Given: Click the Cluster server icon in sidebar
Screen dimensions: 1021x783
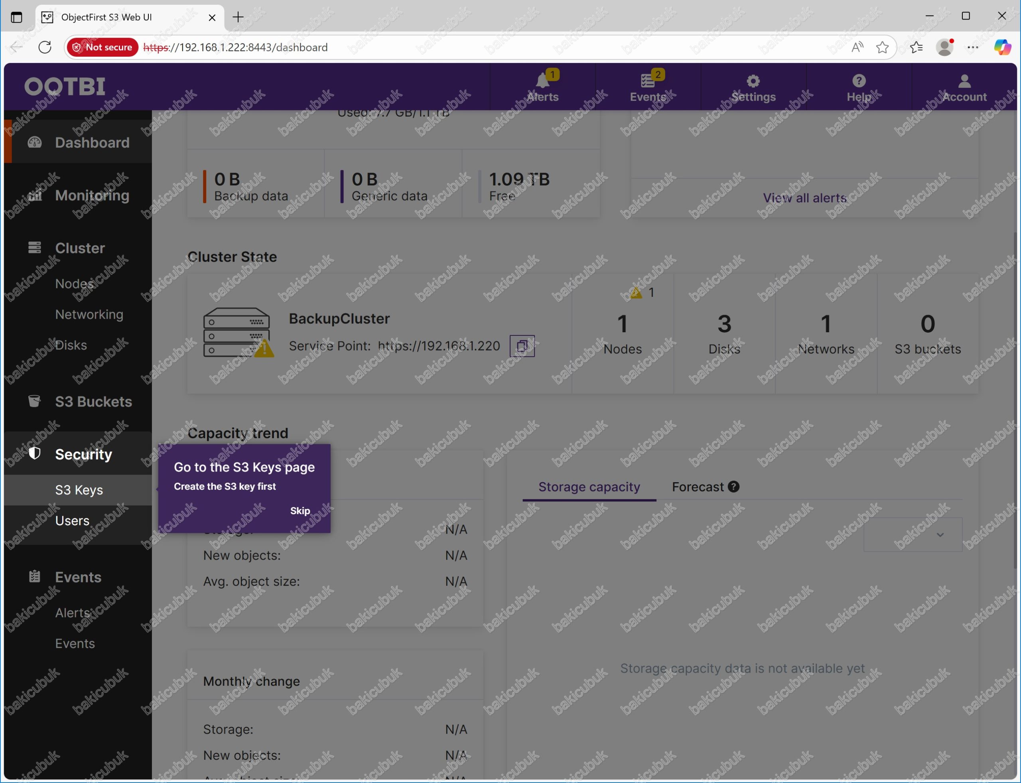Looking at the screenshot, I should click(x=34, y=247).
